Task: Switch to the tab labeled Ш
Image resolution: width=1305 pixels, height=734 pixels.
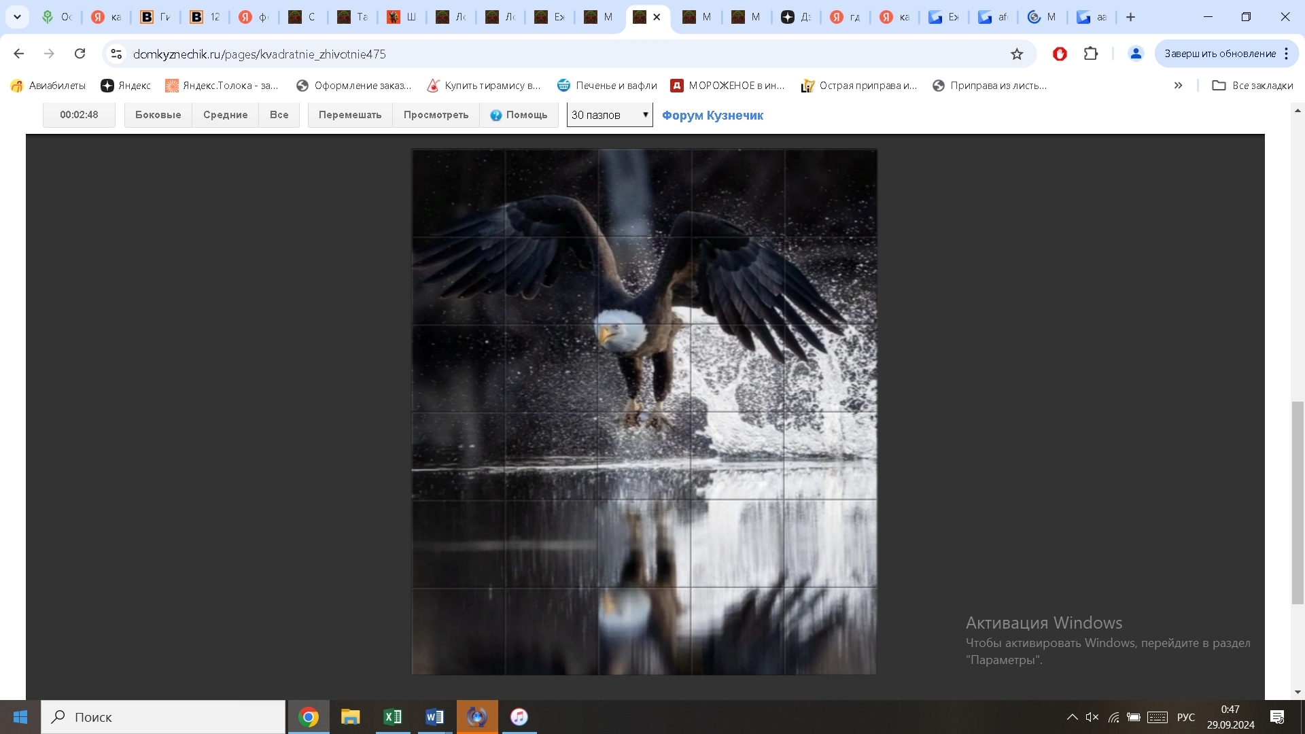Action: [x=402, y=17]
